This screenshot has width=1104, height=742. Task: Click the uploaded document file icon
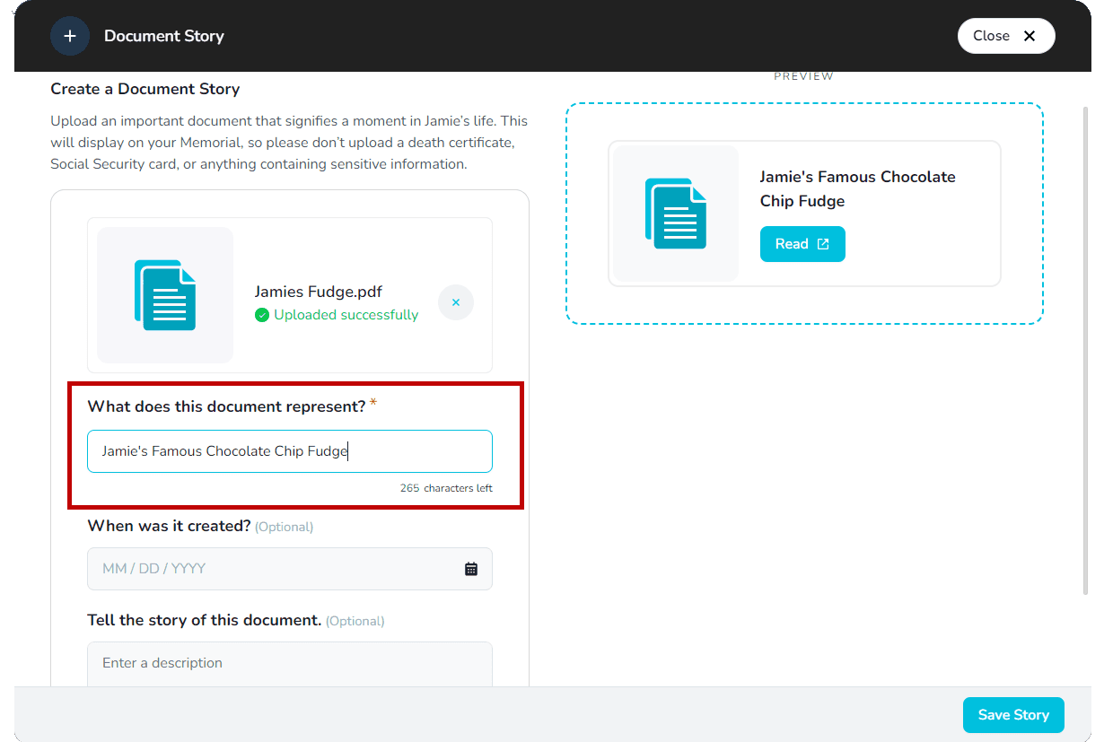[165, 295]
